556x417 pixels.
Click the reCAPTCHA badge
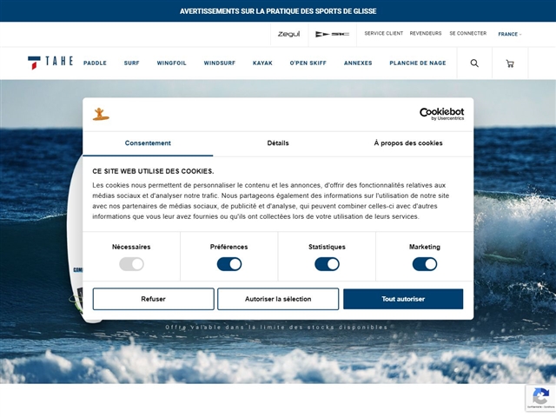coord(540,397)
